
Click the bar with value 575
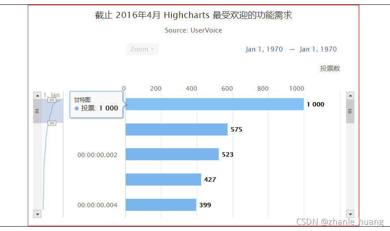coord(177,129)
